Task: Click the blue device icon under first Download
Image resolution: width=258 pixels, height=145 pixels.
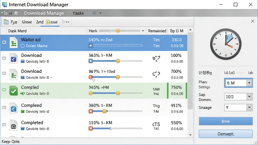Action: point(23,61)
